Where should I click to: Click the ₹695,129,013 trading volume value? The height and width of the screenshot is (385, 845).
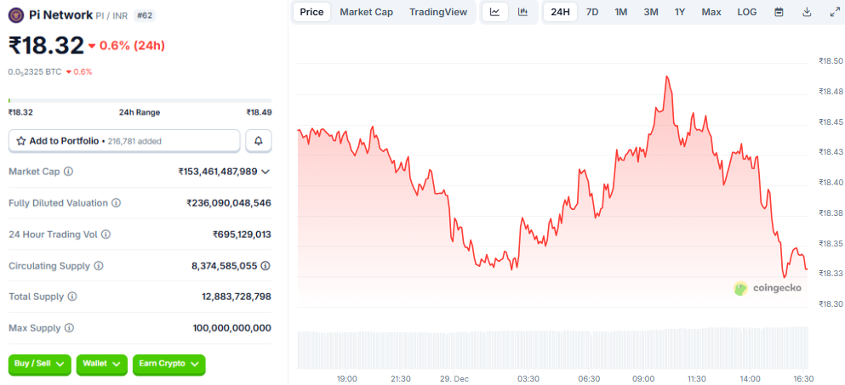click(242, 235)
